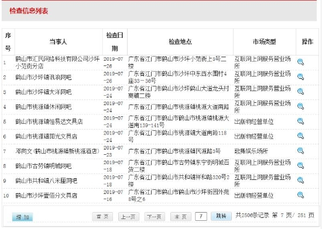
Task: Select party name 鹤山市古劳镇明城网吧
Action: coord(43,166)
